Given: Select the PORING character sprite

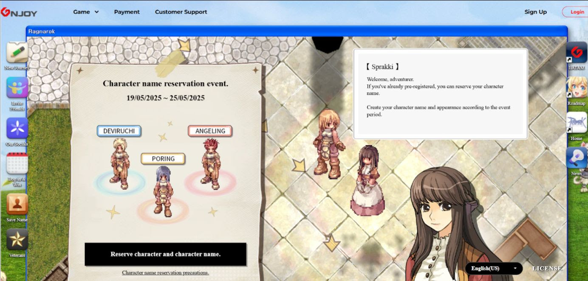Looking at the screenshot, I should (163, 191).
